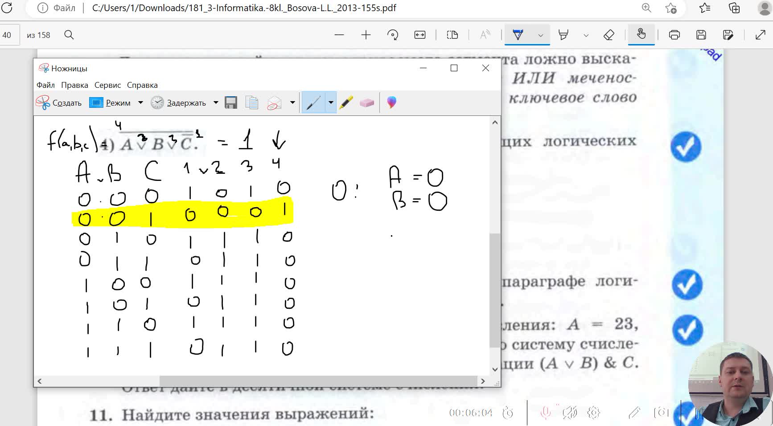
Task: Select the yellow highlighter in Ножницы
Action: [x=346, y=102]
